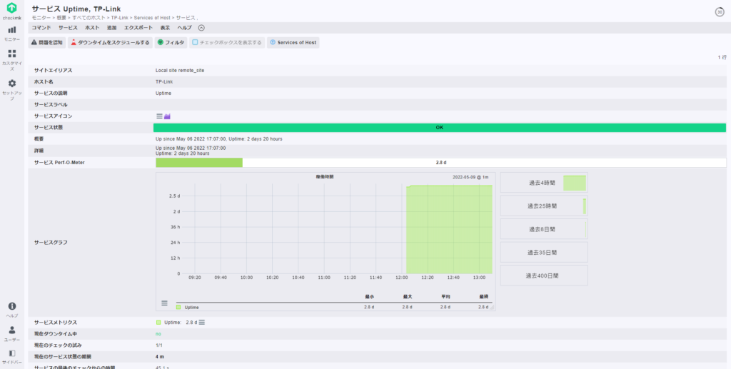Select the 過去4時間 graph thumbnail
The height and width of the screenshot is (369, 731).
(x=544, y=183)
